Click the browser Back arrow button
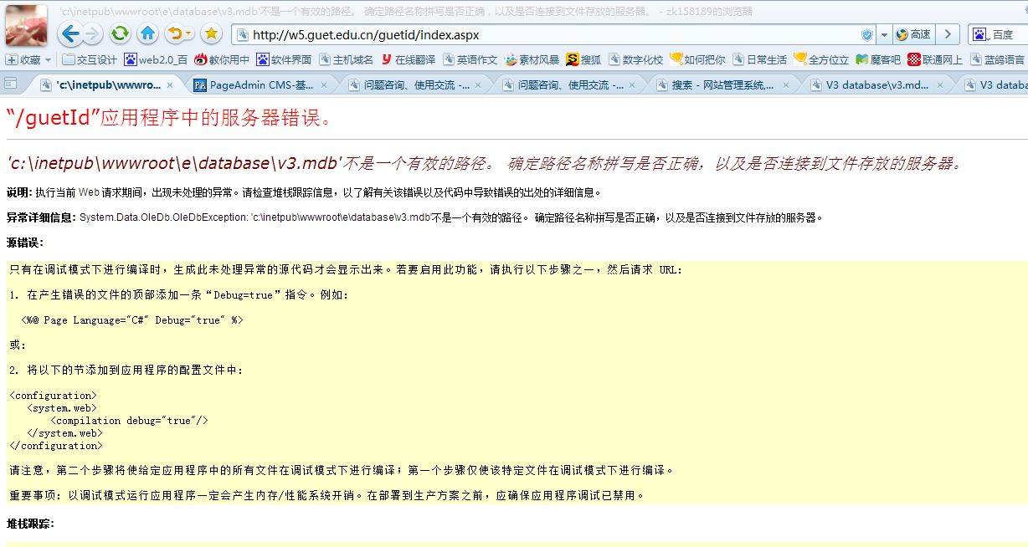The width and height of the screenshot is (1028, 547). point(70,34)
